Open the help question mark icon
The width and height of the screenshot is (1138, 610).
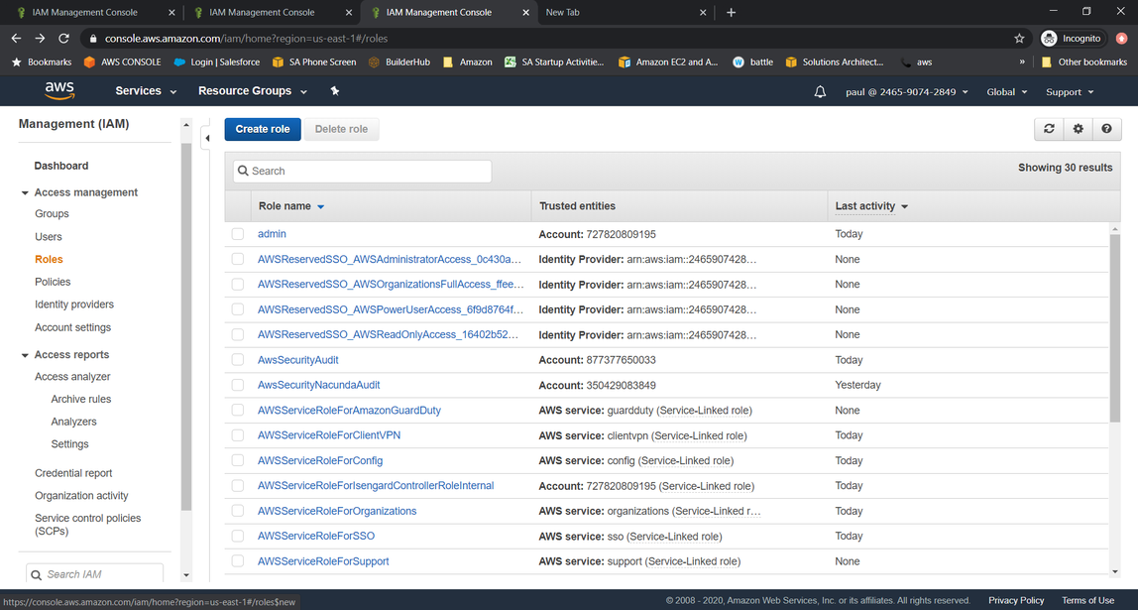point(1107,129)
